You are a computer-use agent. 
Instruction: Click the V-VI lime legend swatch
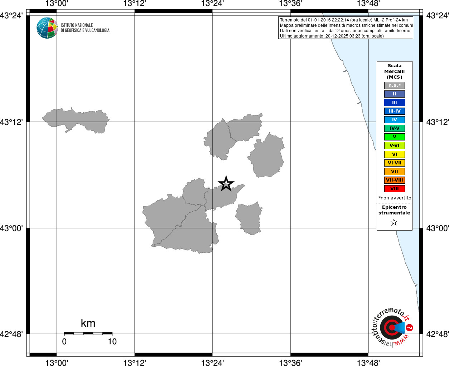[x=395, y=145]
